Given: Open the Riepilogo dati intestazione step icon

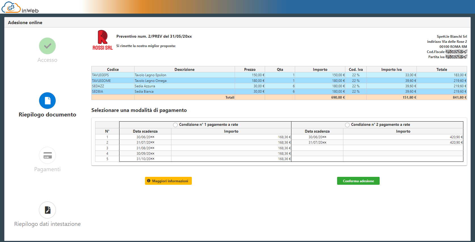Looking at the screenshot, I should 47,210.
